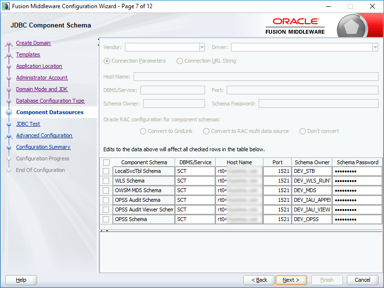
Task: Check the select-all checkbox in table header
Action: 106,163
